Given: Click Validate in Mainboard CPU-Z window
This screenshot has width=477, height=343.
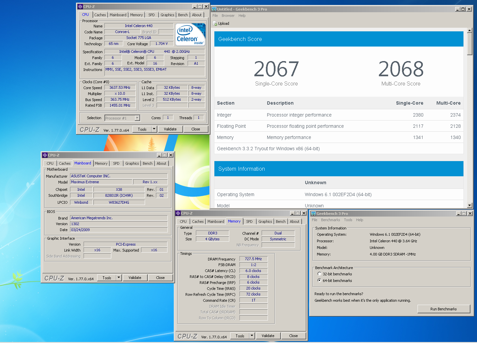Looking at the screenshot, I should click(135, 278).
